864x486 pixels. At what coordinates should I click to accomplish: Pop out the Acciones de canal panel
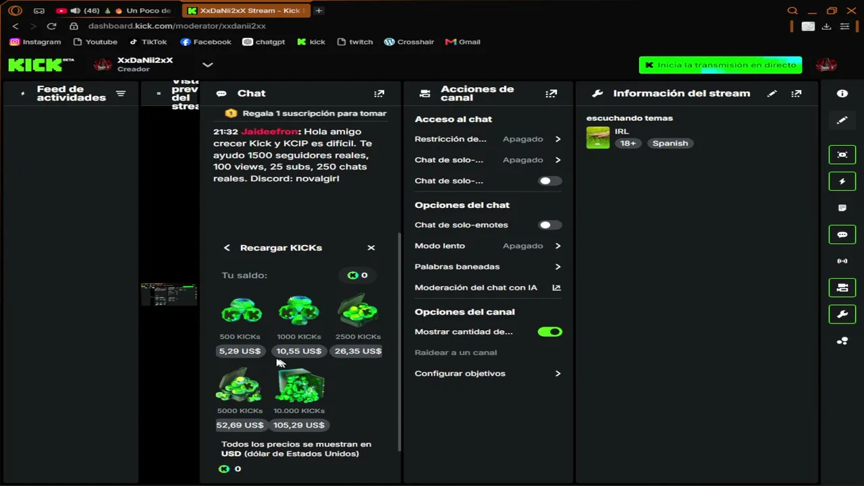pos(551,94)
